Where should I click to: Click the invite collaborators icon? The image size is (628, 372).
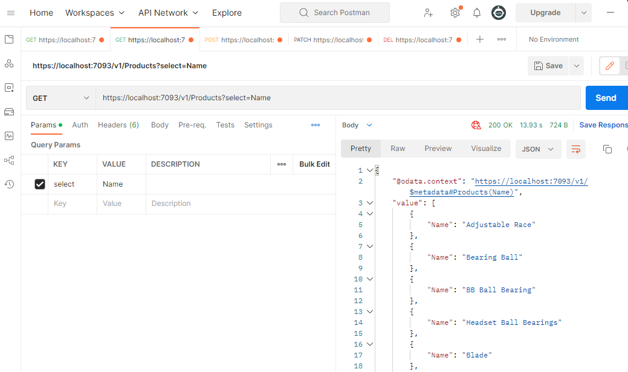[428, 13]
